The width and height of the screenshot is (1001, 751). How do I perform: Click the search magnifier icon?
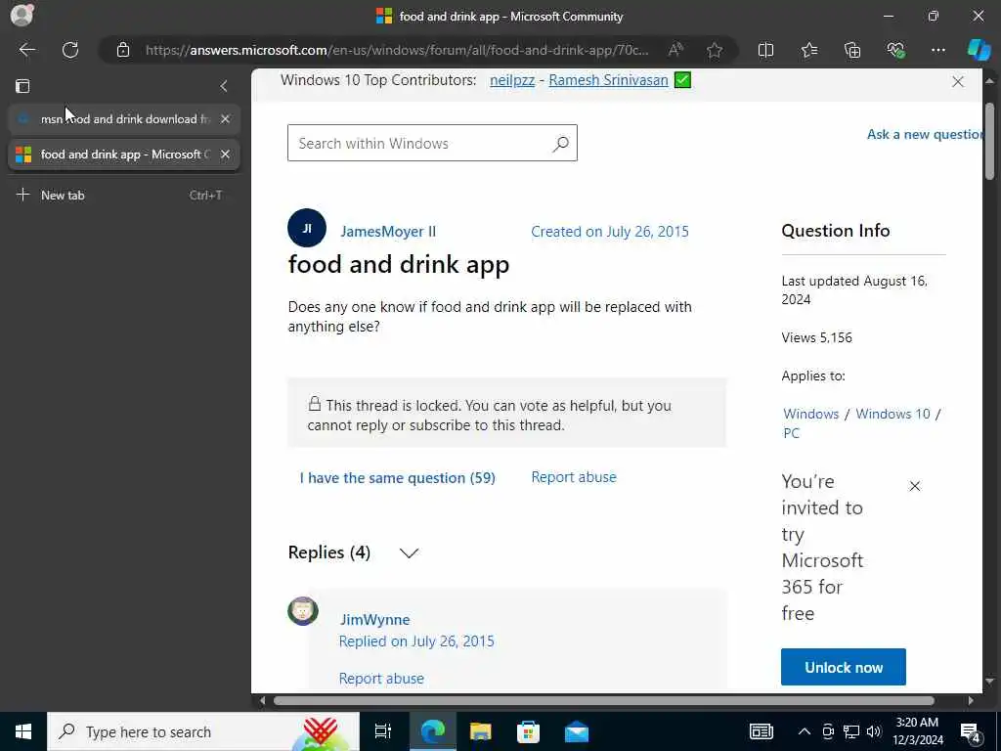(560, 144)
